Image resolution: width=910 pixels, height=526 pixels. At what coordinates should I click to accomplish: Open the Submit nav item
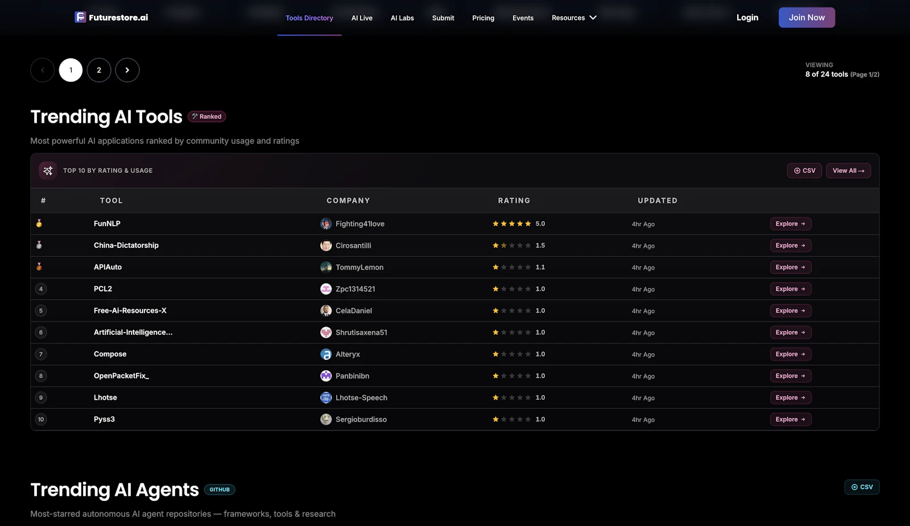click(x=443, y=18)
